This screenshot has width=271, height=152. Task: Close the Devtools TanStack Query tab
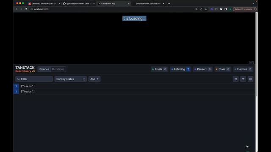59,4
